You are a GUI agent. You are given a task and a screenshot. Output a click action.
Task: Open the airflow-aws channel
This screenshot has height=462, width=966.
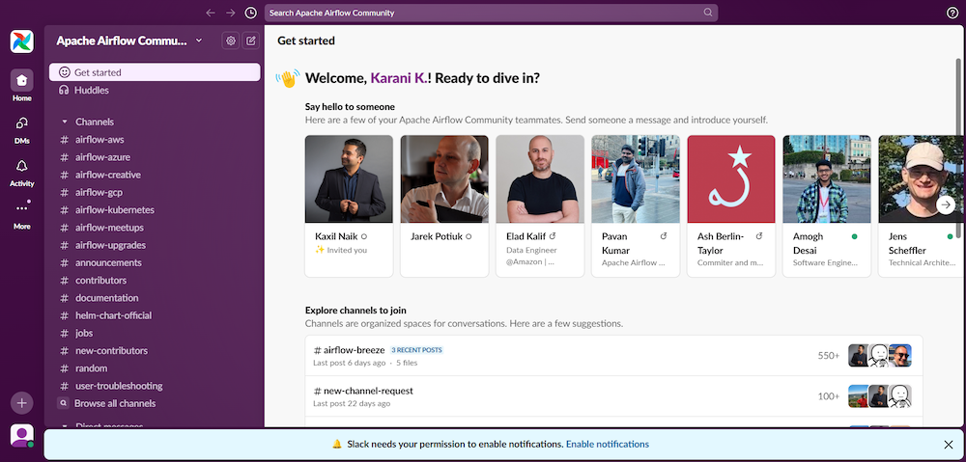coord(155,140)
